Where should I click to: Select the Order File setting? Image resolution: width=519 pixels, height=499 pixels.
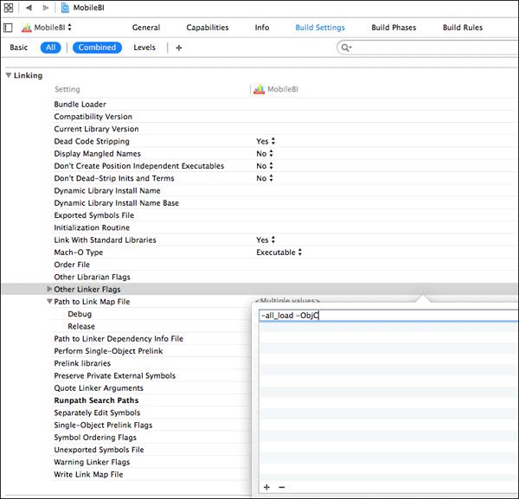(x=72, y=265)
